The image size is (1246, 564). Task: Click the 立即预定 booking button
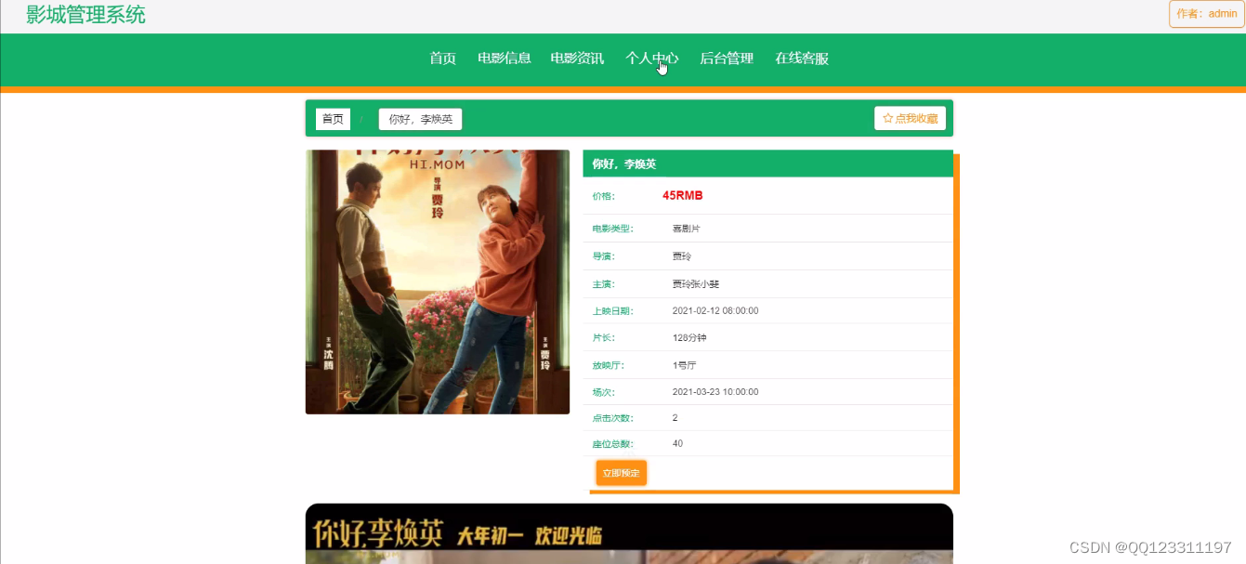coord(621,473)
